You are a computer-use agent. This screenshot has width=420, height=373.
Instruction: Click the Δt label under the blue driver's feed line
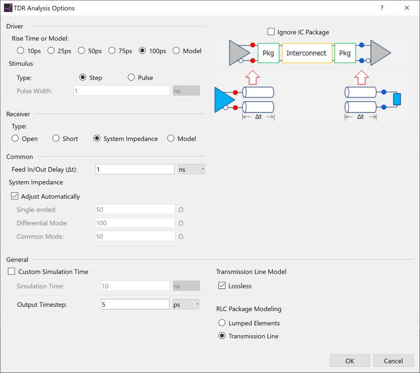coord(258,117)
